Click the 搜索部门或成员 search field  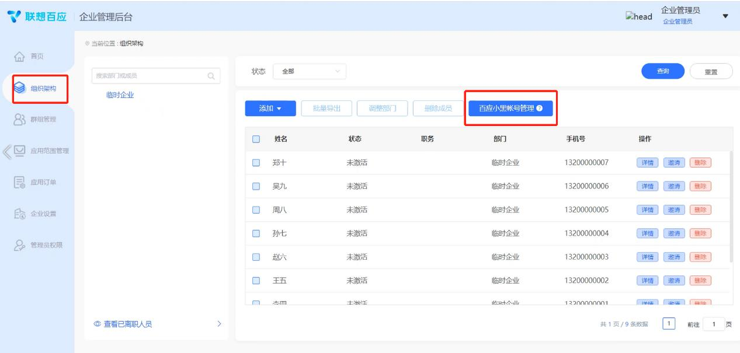[156, 75]
